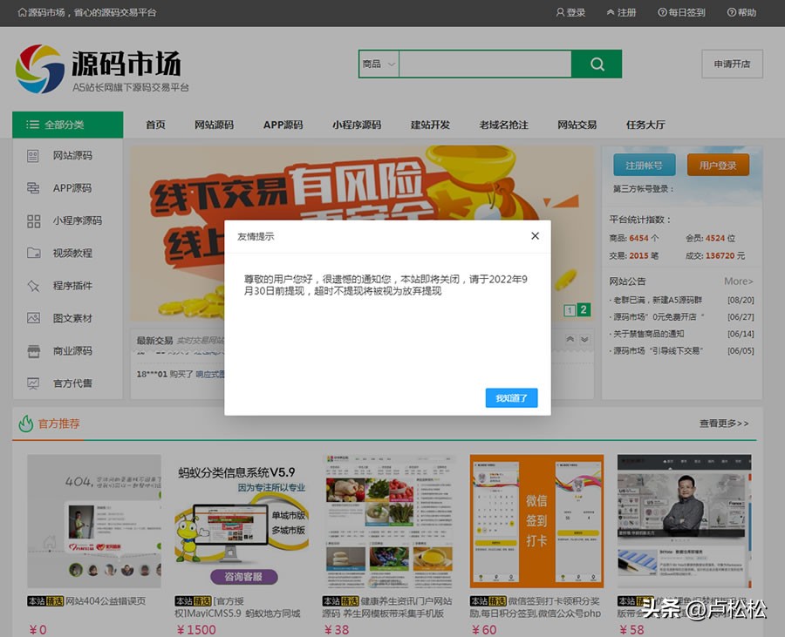Image resolution: width=785 pixels, height=637 pixels.
Task: Open 商业源码 via its storefront icon
Action: tap(32, 350)
